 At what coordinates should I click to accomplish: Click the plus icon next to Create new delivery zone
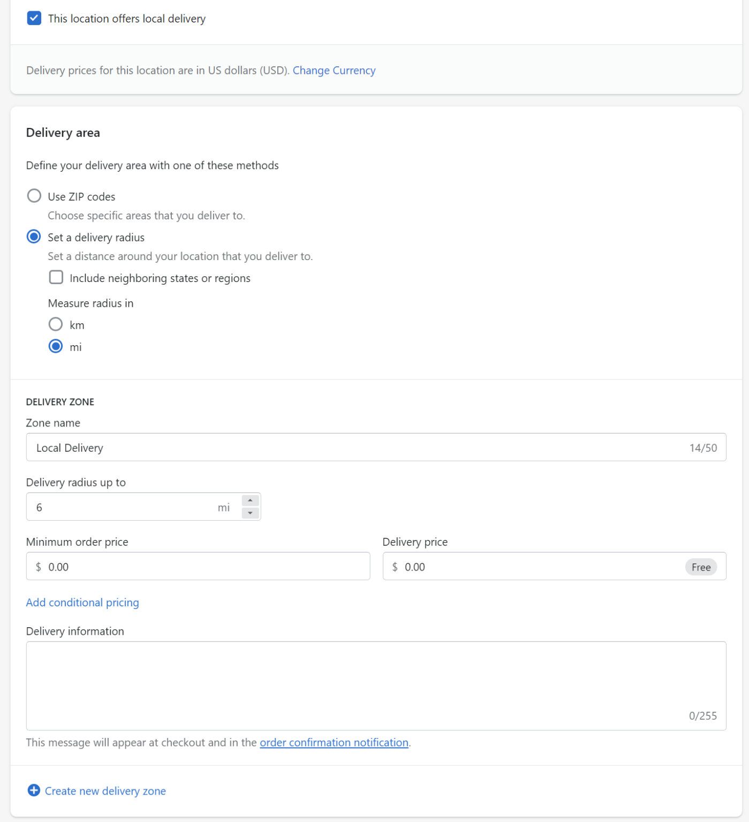point(34,790)
